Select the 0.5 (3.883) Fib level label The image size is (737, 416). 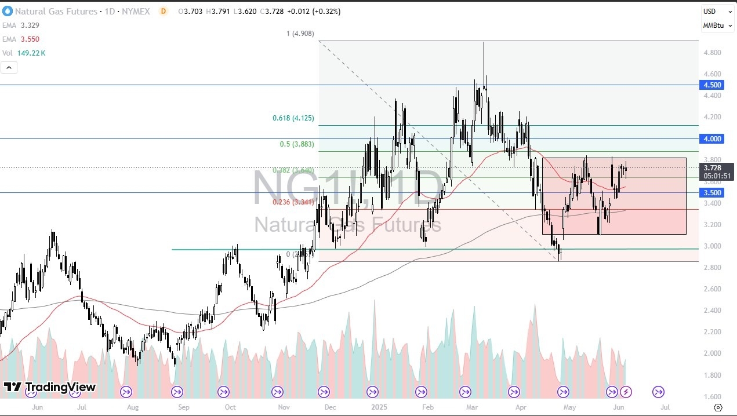pyautogui.click(x=296, y=144)
